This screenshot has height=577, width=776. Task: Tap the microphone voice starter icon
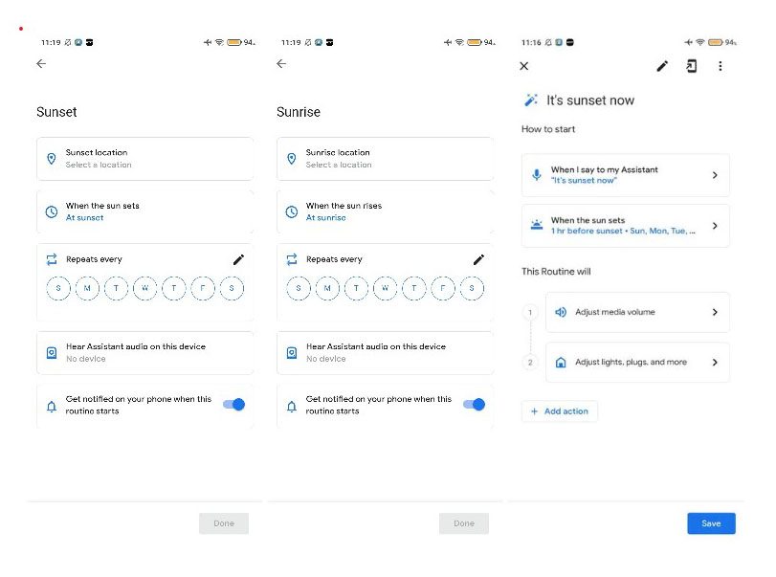[537, 175]
